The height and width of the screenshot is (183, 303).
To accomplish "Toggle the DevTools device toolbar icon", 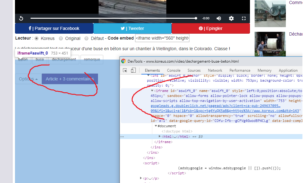I will tap(133, 70).
